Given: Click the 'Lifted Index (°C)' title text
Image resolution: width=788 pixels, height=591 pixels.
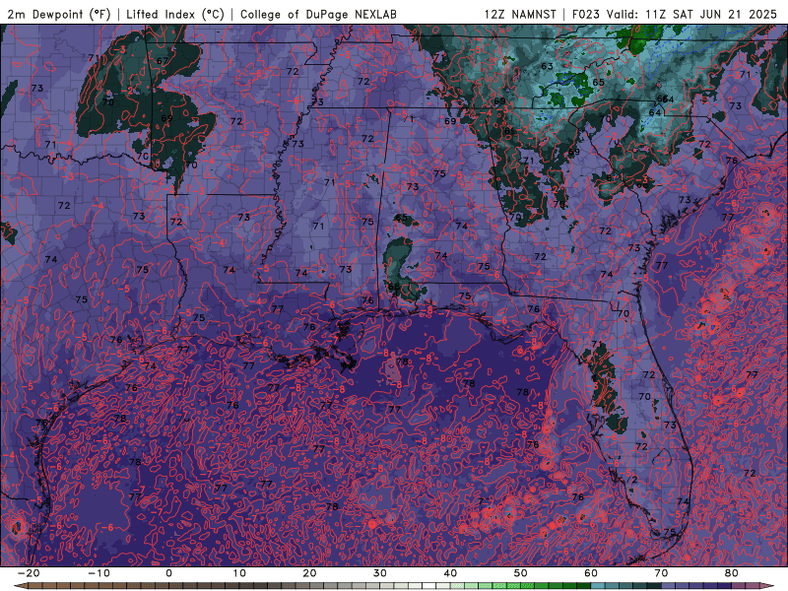Looking at the screenshot, I should [175, 14].
